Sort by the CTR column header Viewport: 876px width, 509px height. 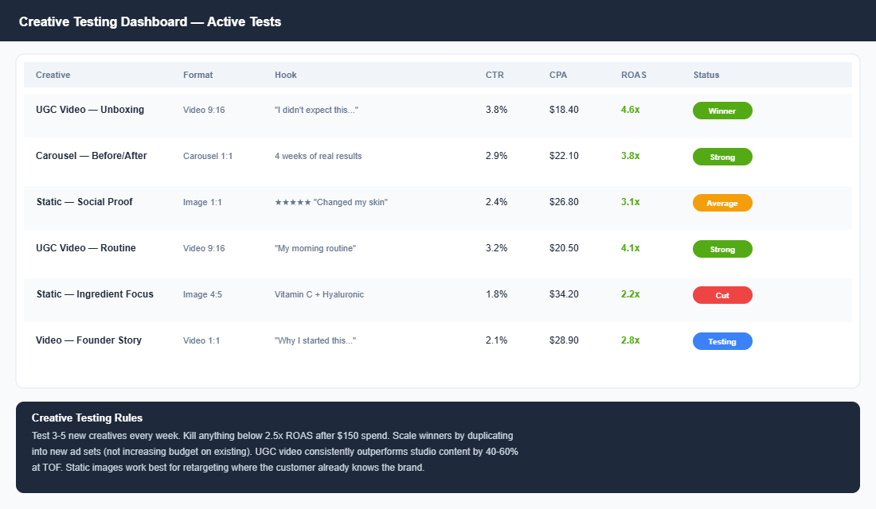[x=494, y=75]
